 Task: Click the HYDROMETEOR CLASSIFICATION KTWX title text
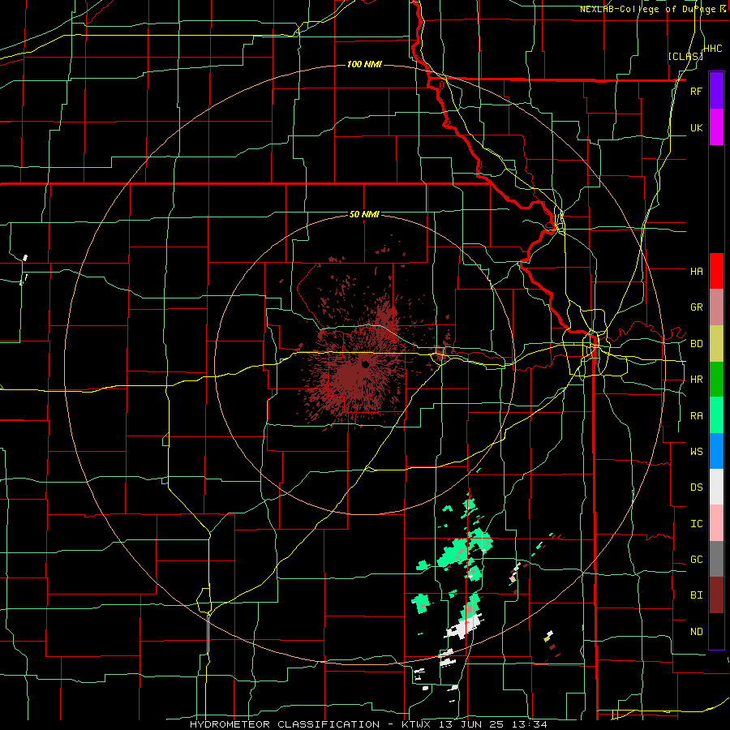(x=367, y=724)
